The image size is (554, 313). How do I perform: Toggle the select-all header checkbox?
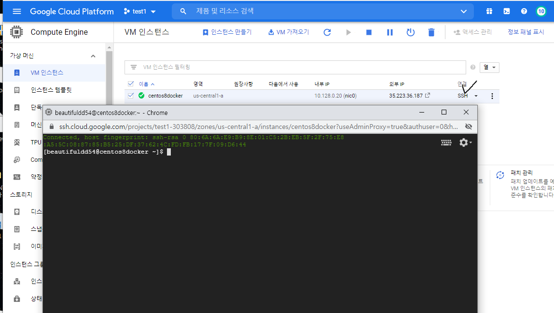point(131,84)
